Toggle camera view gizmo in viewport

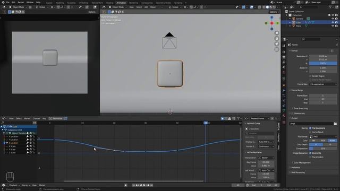[277, 44]
